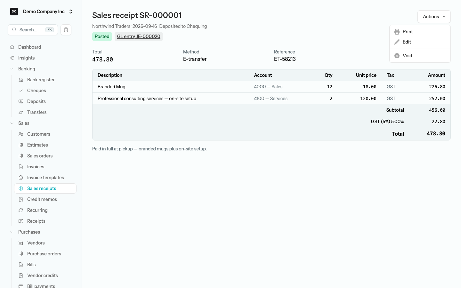
Task: Click the Credit memos icon
Action: (21, 199)
